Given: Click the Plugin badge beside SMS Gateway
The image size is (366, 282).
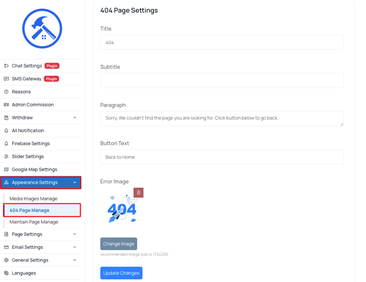Looking at the screenshot, I should [51, 79].
